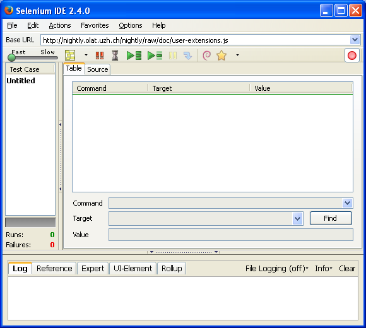Click the Value input field

point(230,235)
